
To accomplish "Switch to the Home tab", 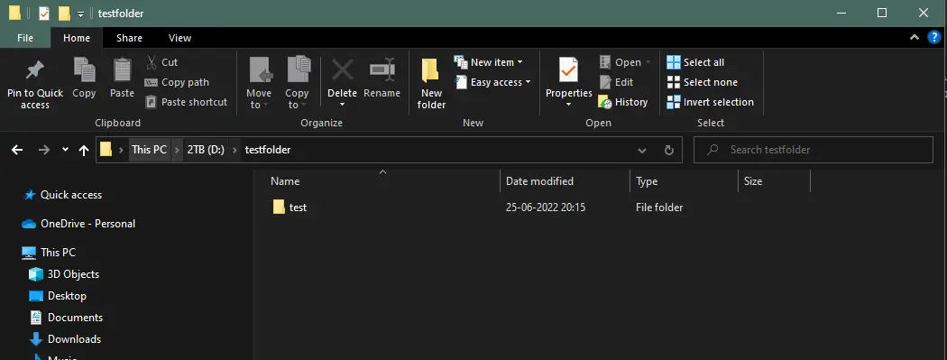I will pos(77,38).
